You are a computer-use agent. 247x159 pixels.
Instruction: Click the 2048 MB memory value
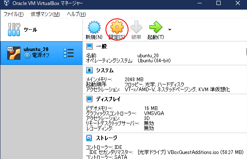134,79
